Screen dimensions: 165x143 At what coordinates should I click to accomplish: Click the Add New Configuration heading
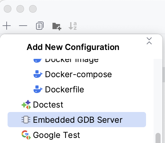73,47
